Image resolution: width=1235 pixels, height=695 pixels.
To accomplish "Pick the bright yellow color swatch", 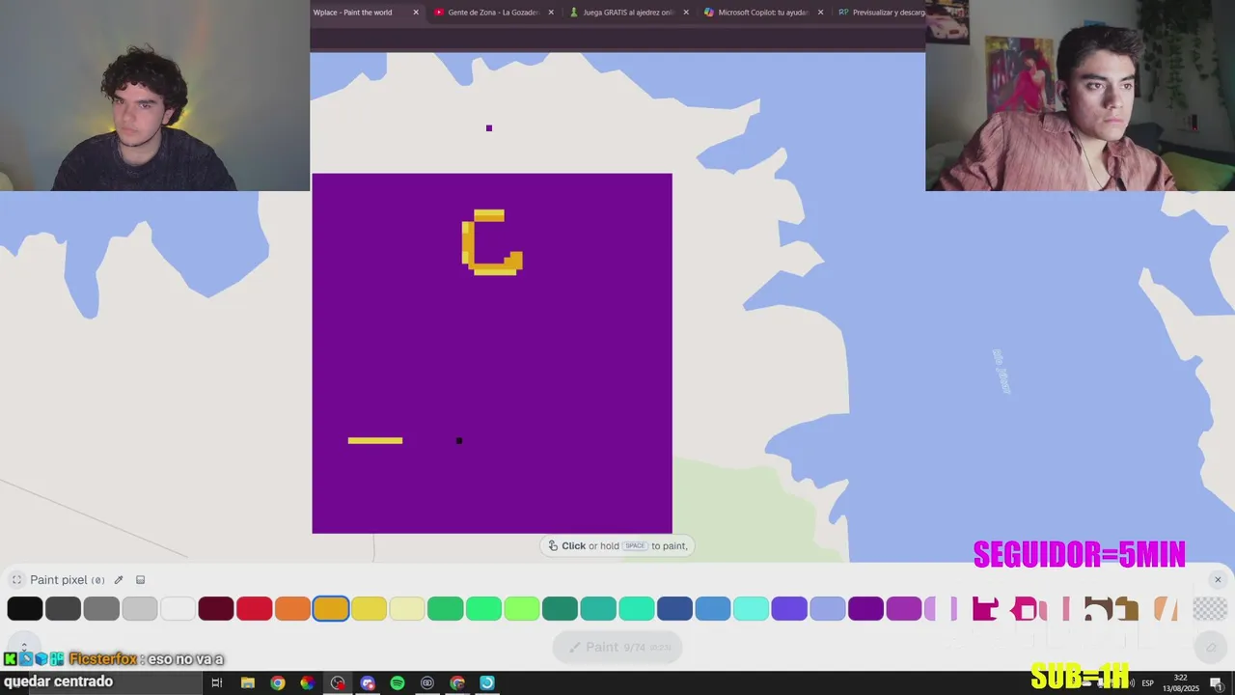I will [369, 608].
